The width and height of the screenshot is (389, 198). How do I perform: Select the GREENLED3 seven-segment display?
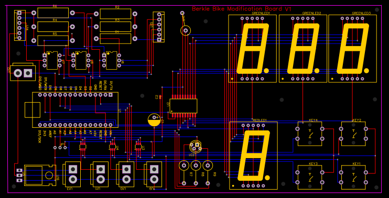(352, 49)
